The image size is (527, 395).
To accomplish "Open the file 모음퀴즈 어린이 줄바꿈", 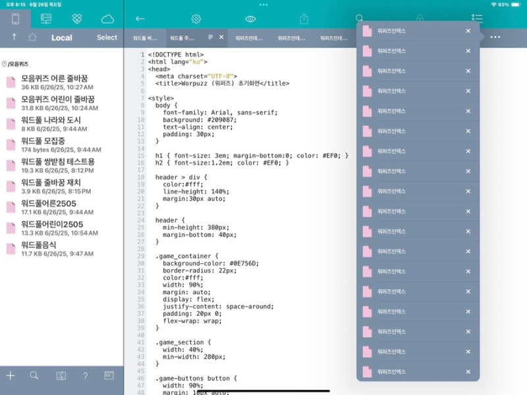I will [x=62, y=104].
